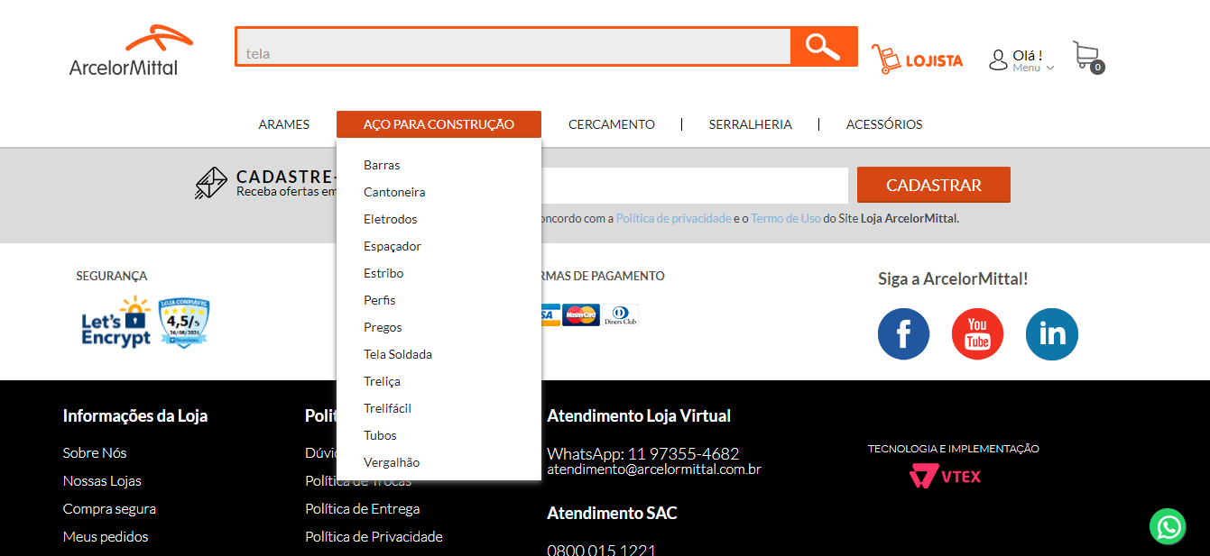Viewport: 1210px width, 556px height.
Task: Open the Sobre Nós footer link
Action: [95, 452]
